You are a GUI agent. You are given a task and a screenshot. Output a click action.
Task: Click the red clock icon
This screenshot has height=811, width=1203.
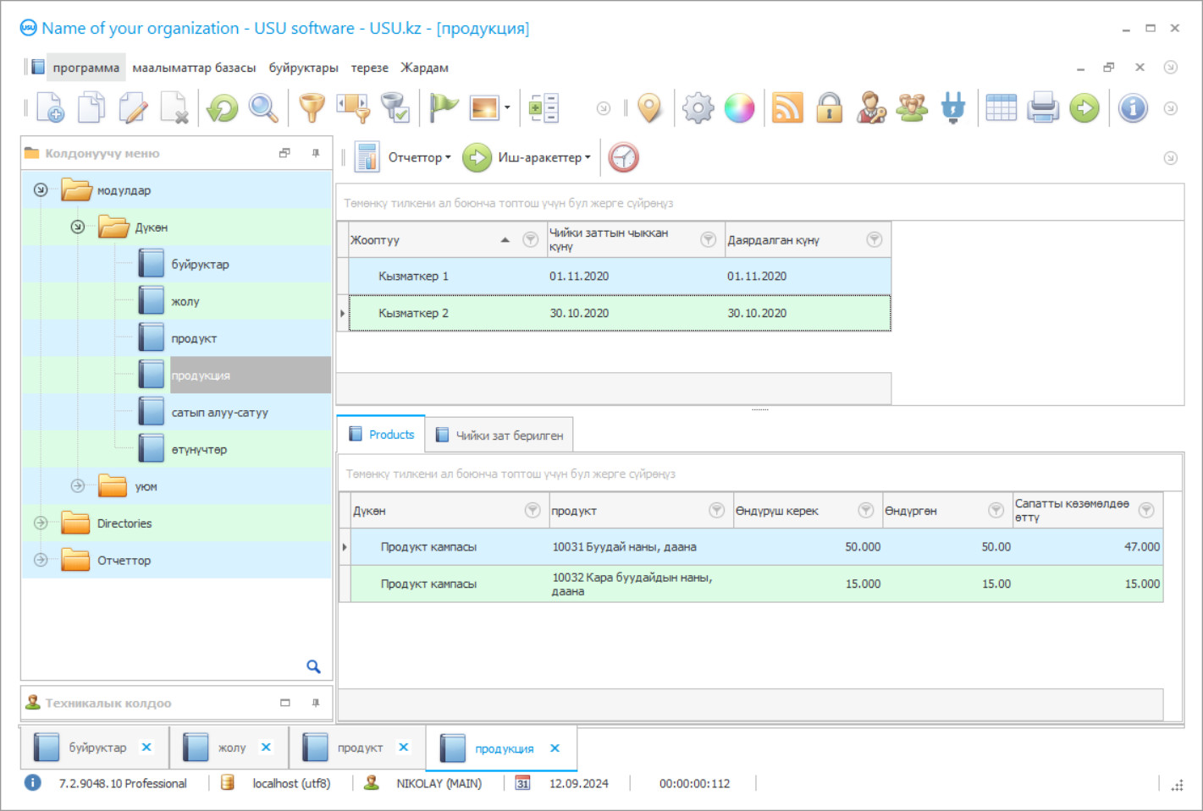(623, 157)
